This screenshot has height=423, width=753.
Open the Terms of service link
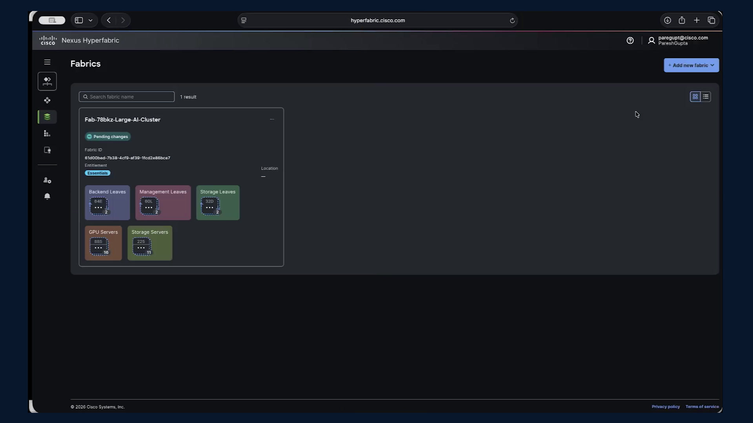(702, 407)
